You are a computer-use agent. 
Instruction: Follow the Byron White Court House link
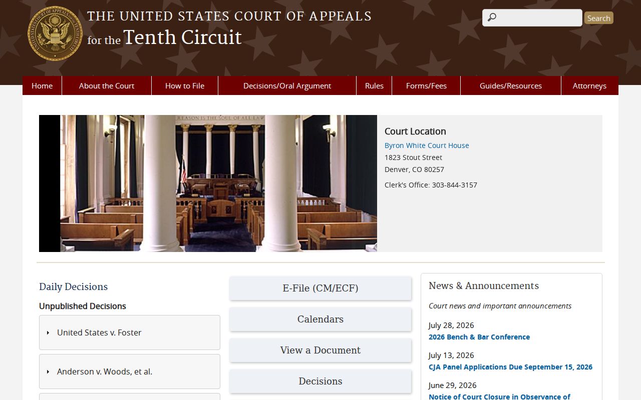point(427,145)
